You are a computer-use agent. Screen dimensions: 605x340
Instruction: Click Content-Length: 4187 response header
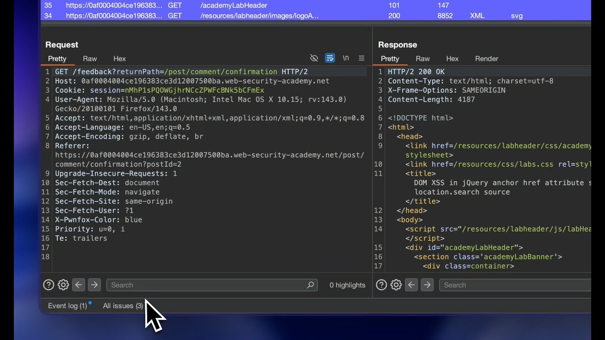pyautogui.click(x=431, y=99)
